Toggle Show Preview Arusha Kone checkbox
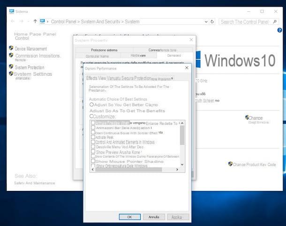This screenshot has width=286, height=226. point(93,152)
